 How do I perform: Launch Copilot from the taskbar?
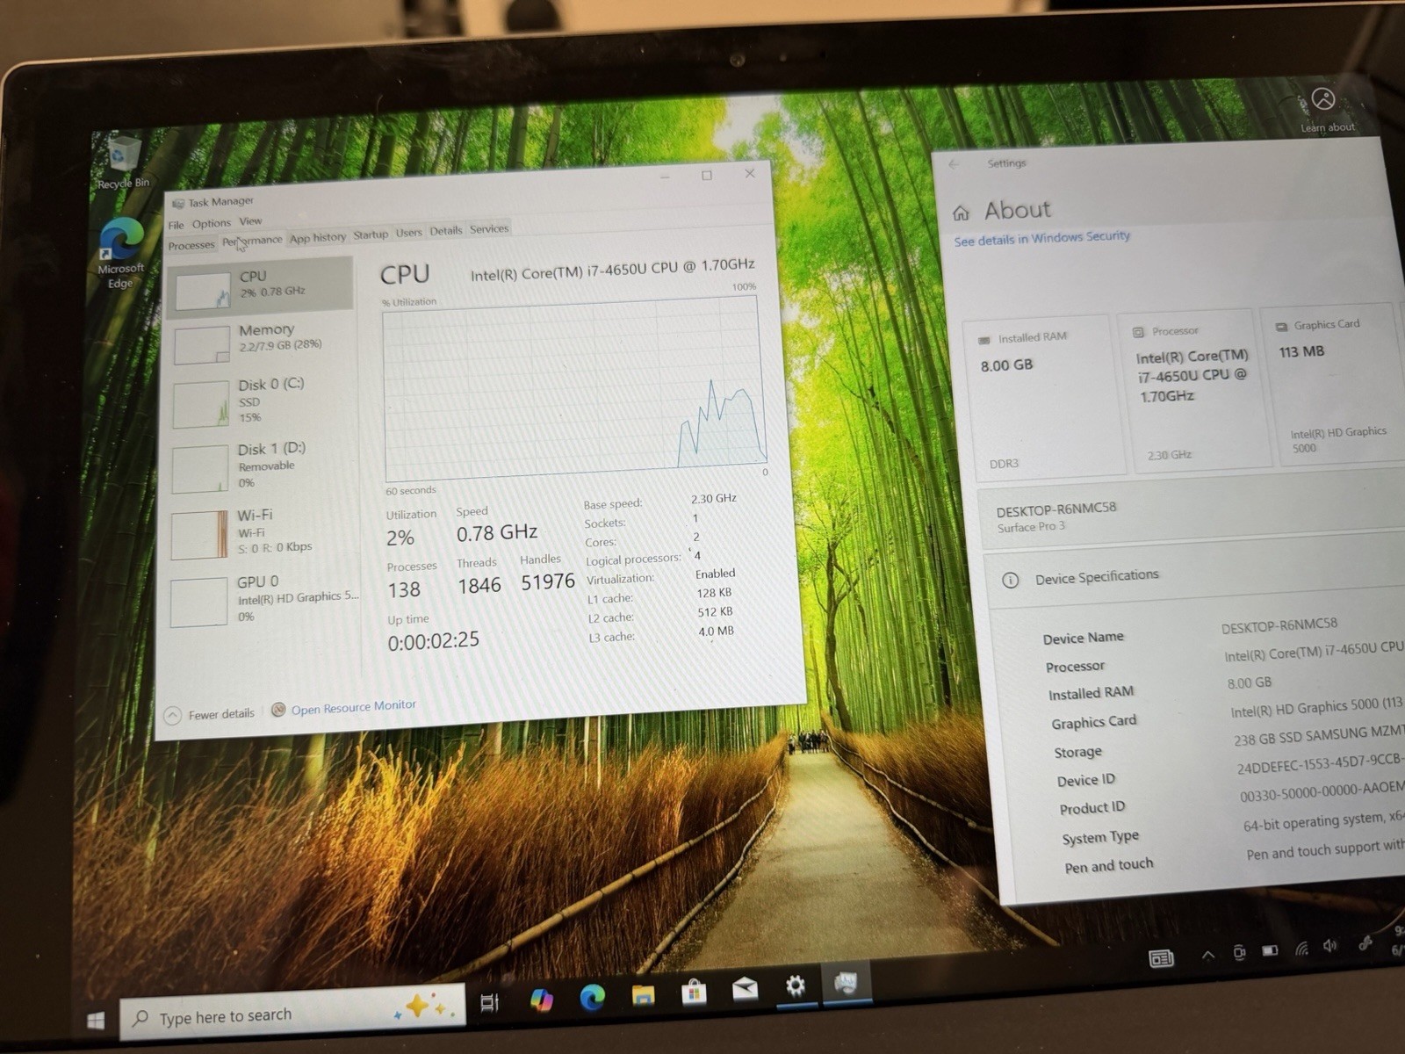[541, 999]
